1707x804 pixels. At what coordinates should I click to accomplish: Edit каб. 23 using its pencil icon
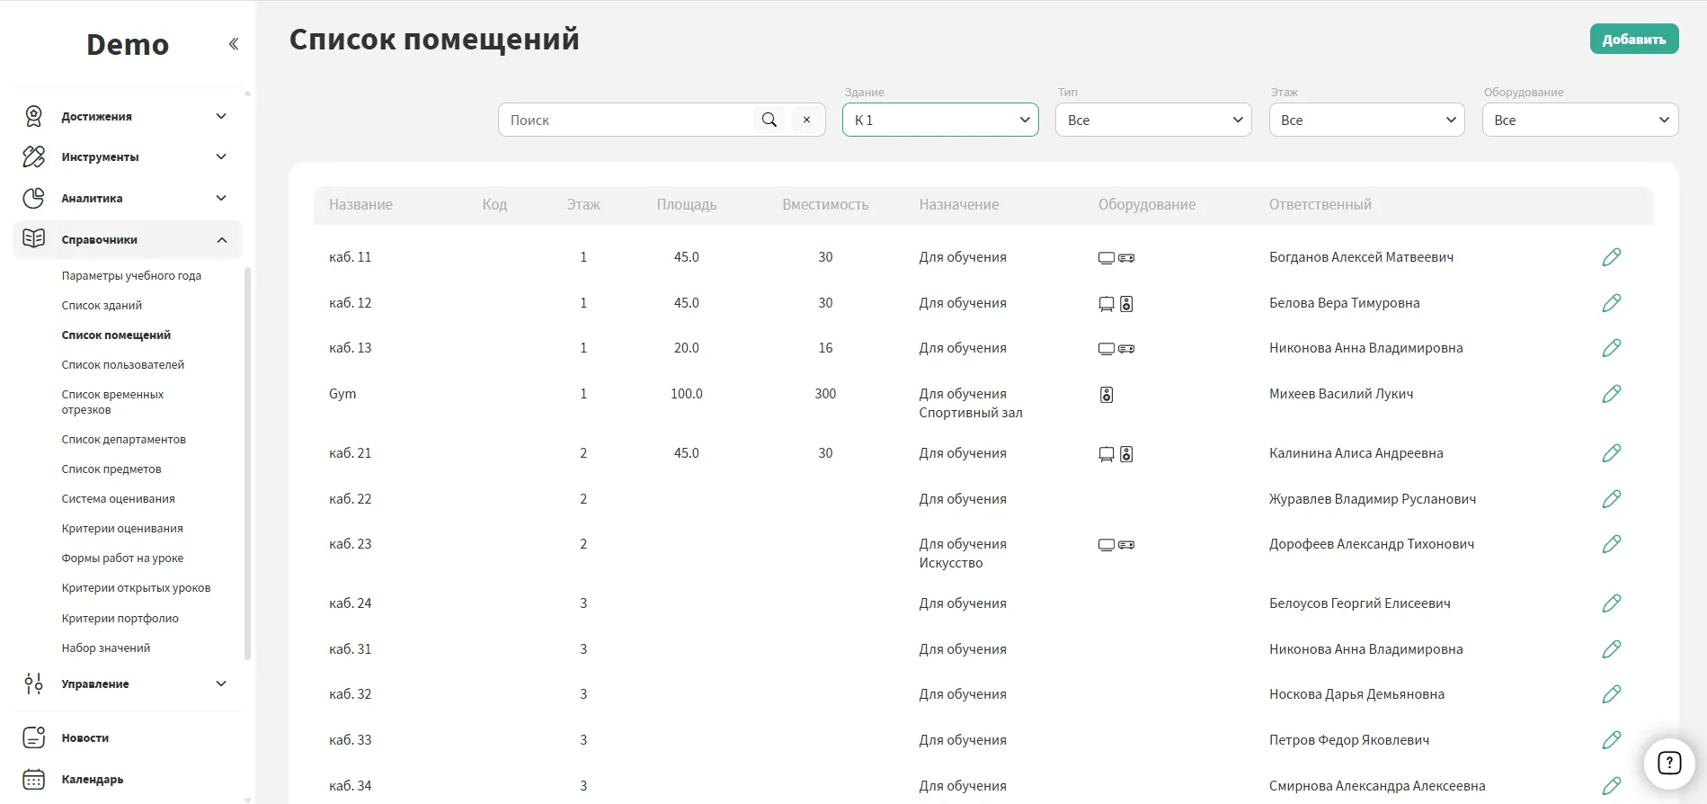click(x=1611, y=544)
